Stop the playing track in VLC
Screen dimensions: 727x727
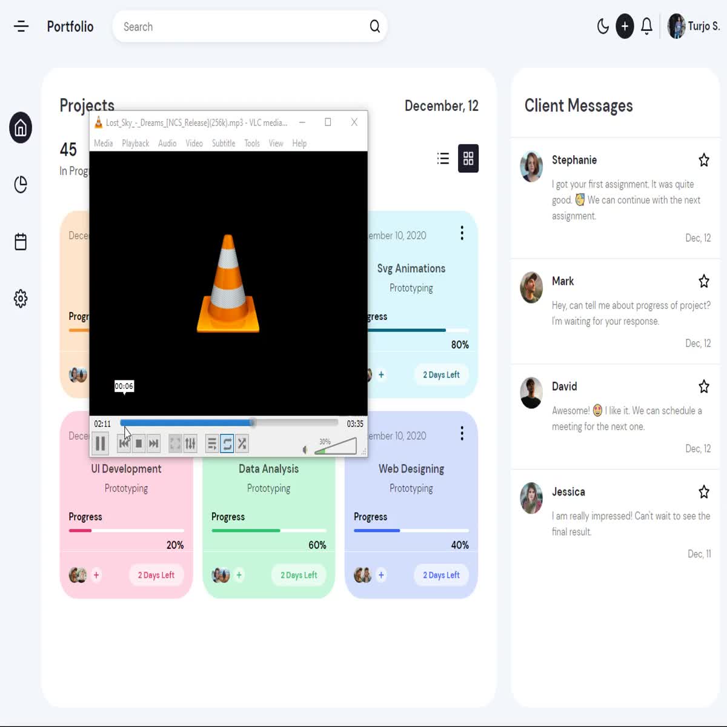tap(138, 443)
